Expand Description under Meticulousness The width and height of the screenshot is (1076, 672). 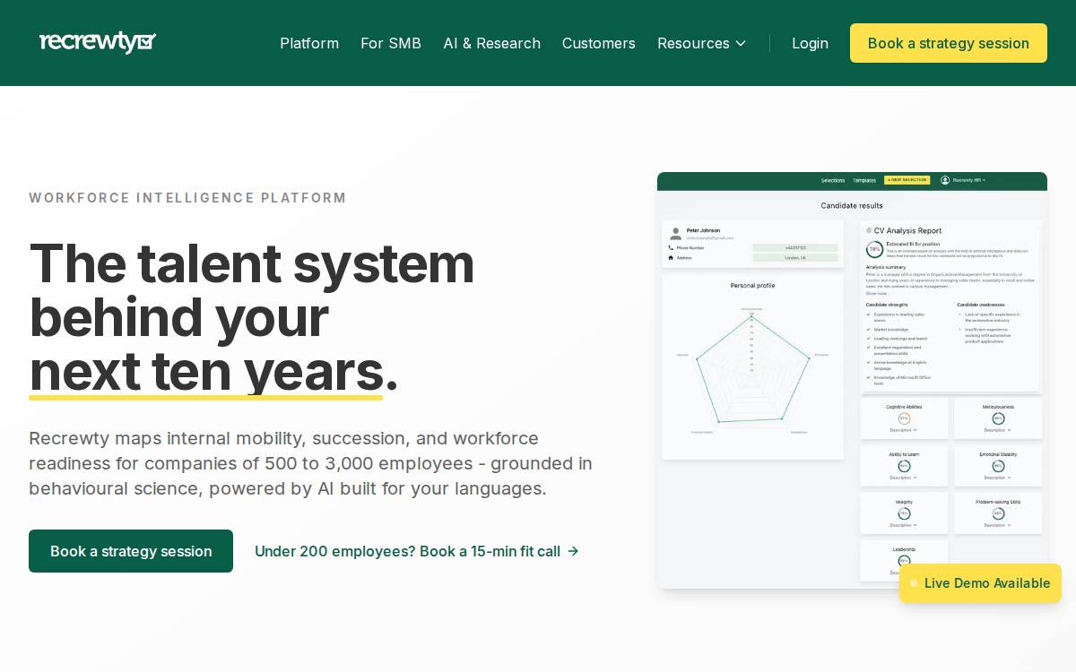(x=997, y=430)
